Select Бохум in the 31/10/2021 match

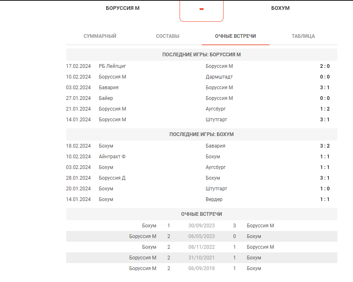pos(254,258)
